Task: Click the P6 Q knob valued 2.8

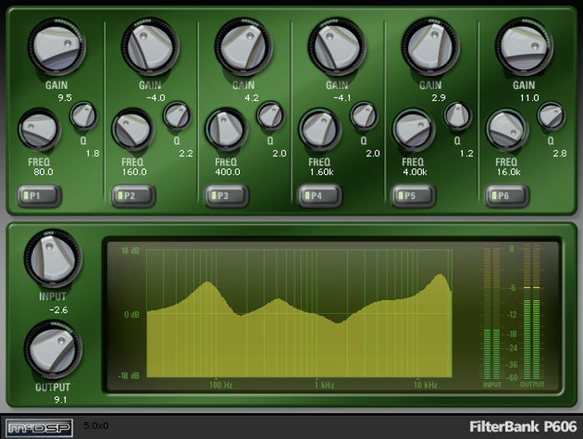Action: [551, 116]
